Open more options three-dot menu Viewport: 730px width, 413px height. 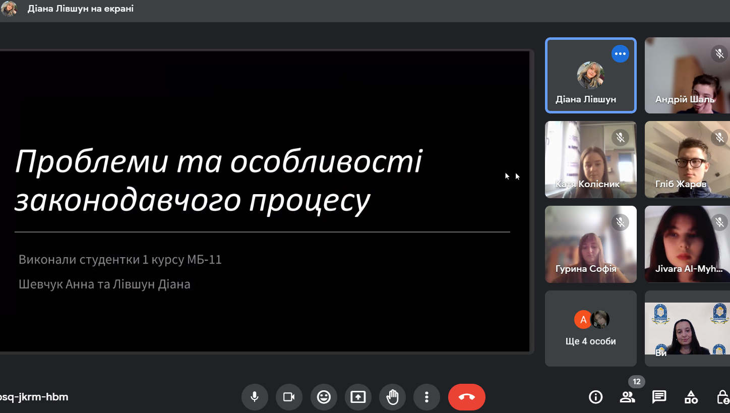pos(427,397)
